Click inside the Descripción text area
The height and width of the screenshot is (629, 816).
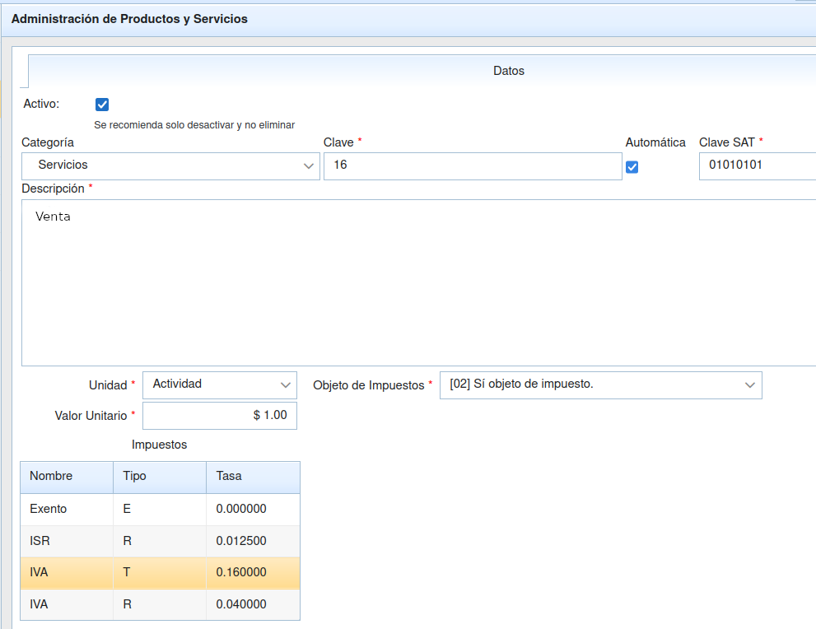(419, 282)
